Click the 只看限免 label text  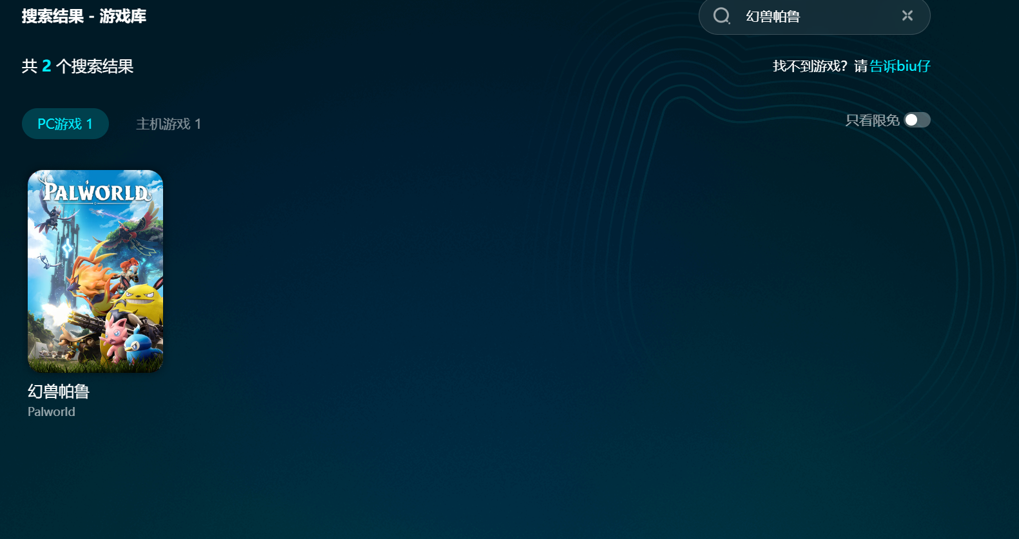pyautogui.click(x=872, y=120)
